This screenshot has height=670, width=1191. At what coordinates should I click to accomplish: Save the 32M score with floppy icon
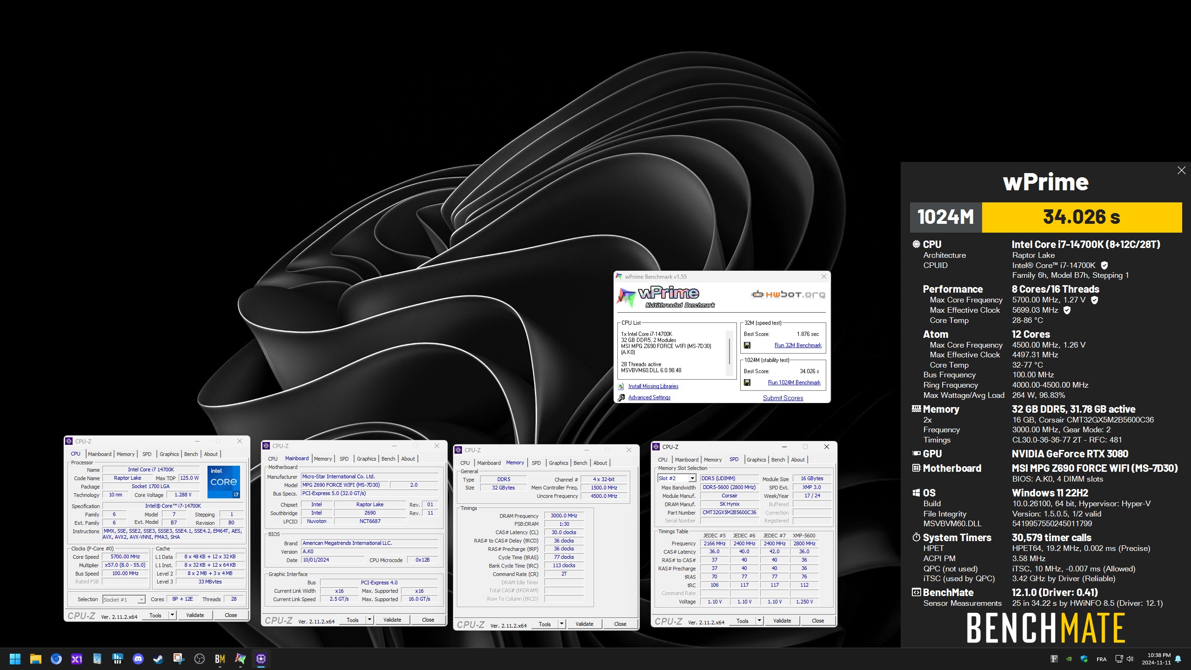pos(747,345)
